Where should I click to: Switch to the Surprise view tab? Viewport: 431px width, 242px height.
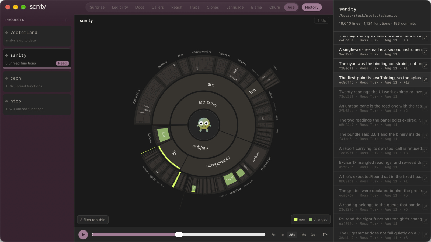(x=97, y=7)
